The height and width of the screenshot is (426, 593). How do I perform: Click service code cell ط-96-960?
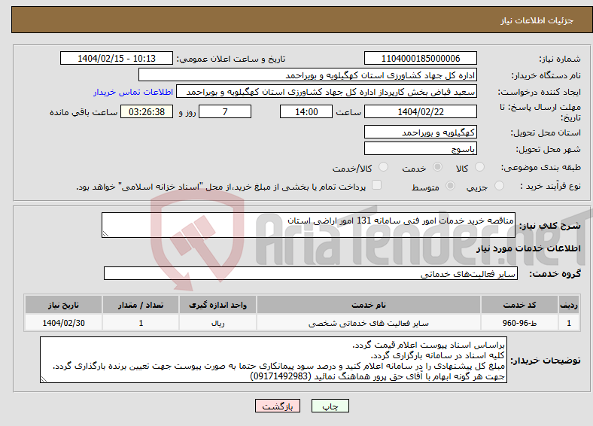[x=520, y=323]
